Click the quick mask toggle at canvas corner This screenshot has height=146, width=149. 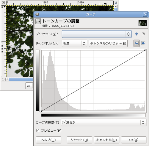(x=3, y=79)
